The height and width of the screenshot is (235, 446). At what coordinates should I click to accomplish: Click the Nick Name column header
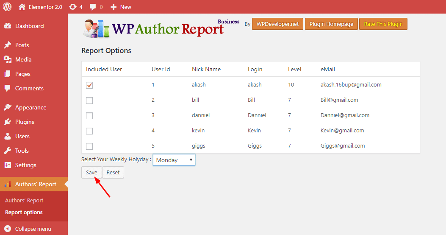point(206,69)
